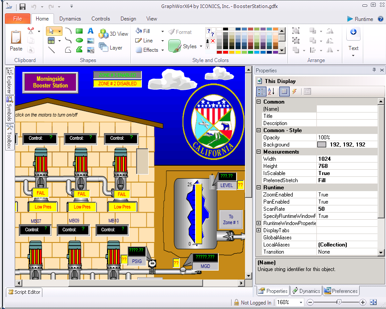Pick the green rectangle shape tool
The image size is (386, 309).
pyautogui.click(x=79, y=31)
